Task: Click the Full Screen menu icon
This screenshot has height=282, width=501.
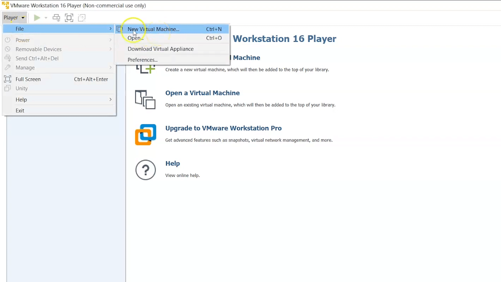Action: pyautogui.click(x=8, y=79)
